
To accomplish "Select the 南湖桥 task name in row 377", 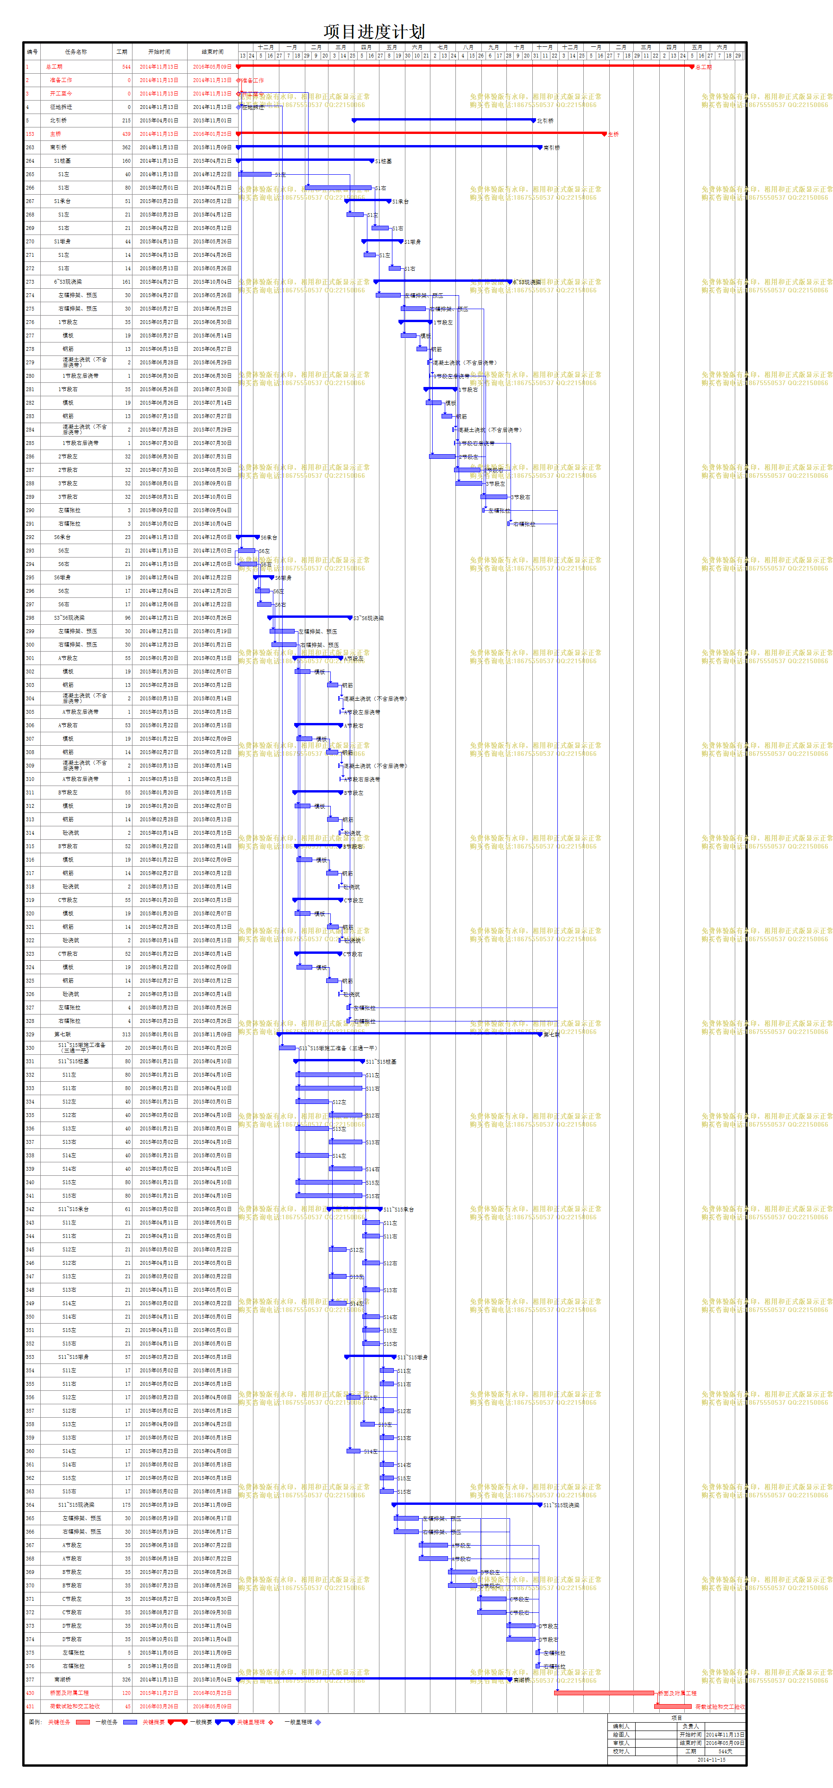I will point(63,1680).
